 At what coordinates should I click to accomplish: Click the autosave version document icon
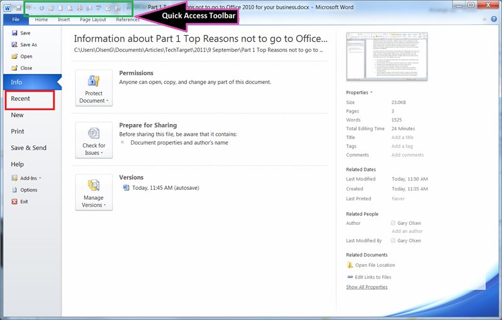tap(126, 187)
